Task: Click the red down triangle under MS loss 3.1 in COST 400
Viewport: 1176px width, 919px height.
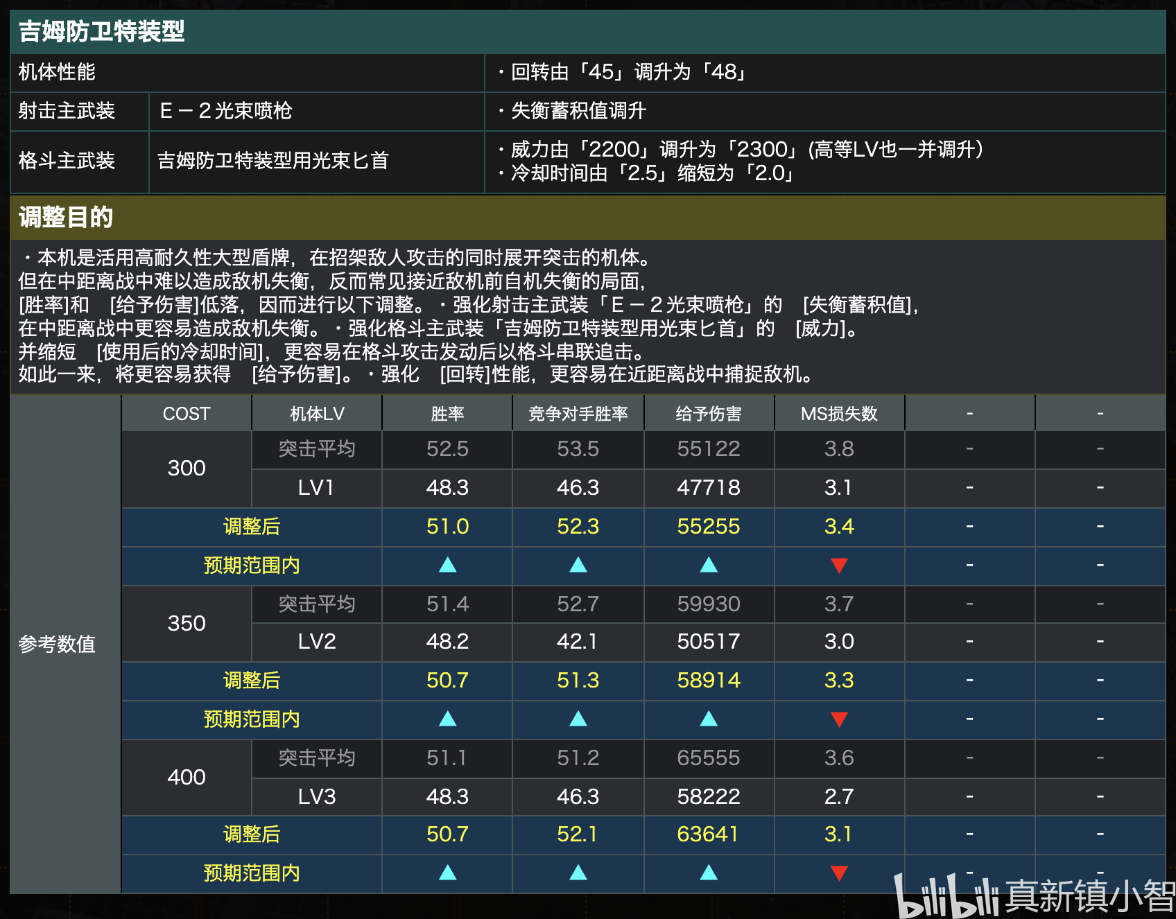Action: point(839,873)
